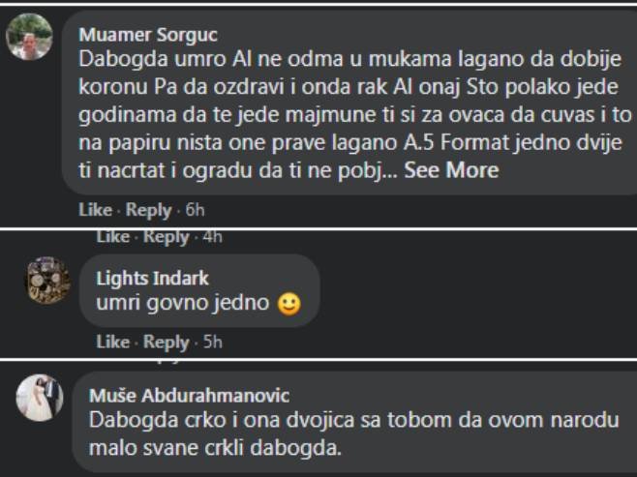Open the 6h timestamp link
Image resolution: width=637 pixels, height=477 pixels.
[195, 210]
